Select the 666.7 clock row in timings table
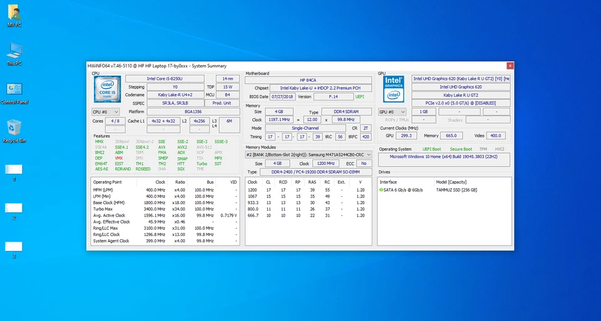This screenshot has width=601, height=321. tap(309, 215)
